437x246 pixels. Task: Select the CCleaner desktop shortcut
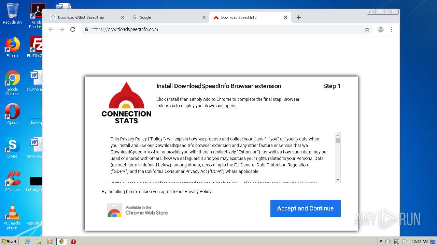pos(12,181)
